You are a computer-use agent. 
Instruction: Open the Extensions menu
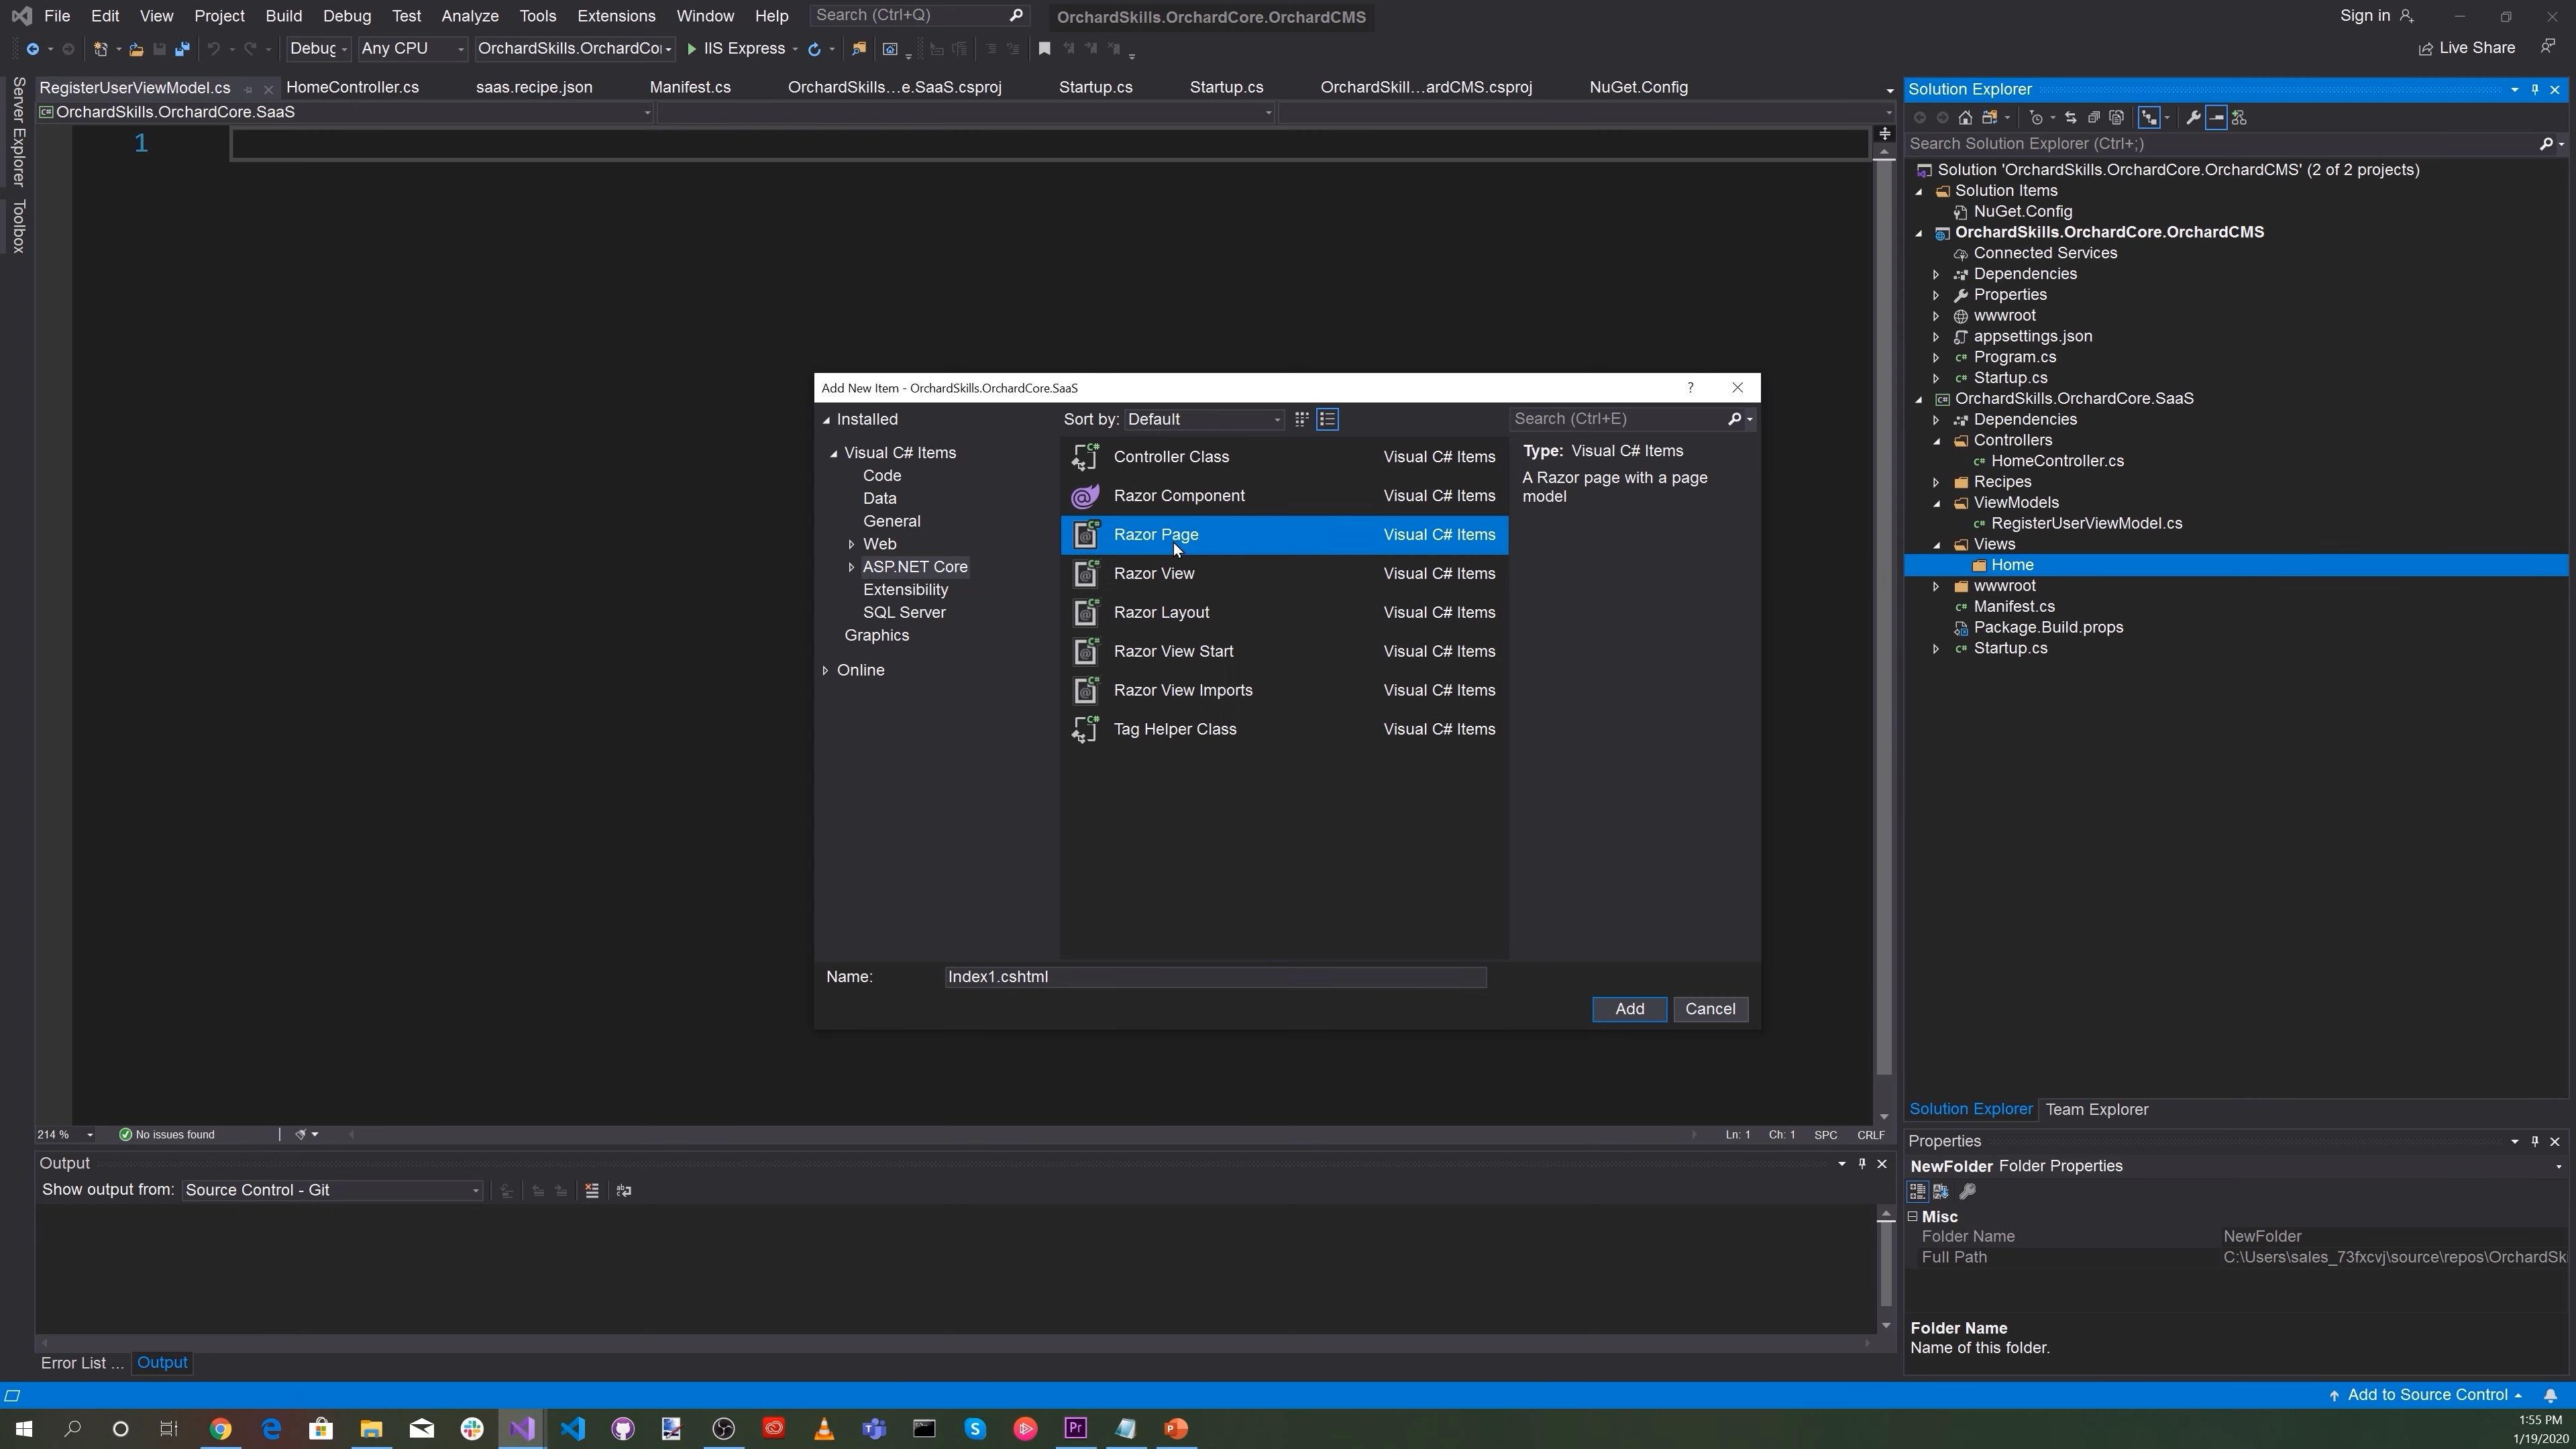pos(616,16)
